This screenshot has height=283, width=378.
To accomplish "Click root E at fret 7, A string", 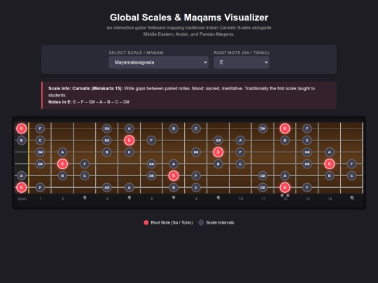I will click(174, 175).
